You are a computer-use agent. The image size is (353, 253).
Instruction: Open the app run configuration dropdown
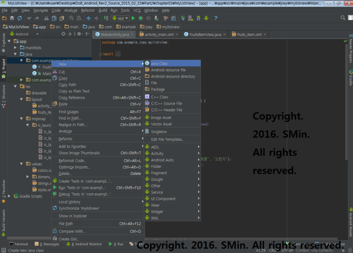pyautogui.click(x=120, y=18)
